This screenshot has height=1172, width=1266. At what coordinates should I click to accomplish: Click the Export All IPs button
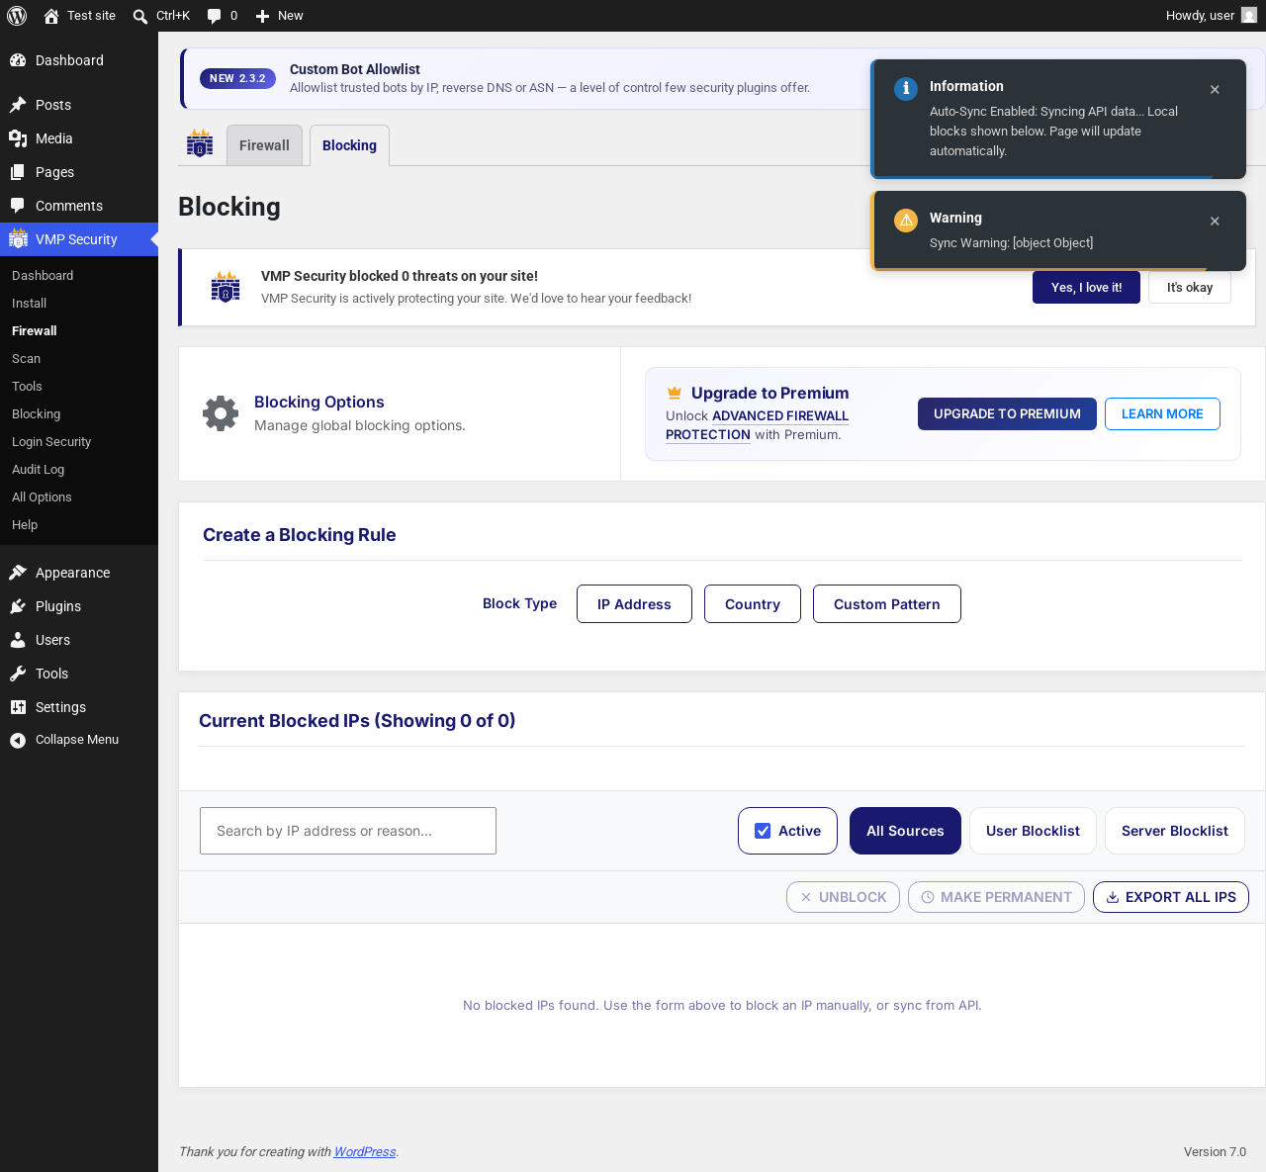pos(1171,897)
